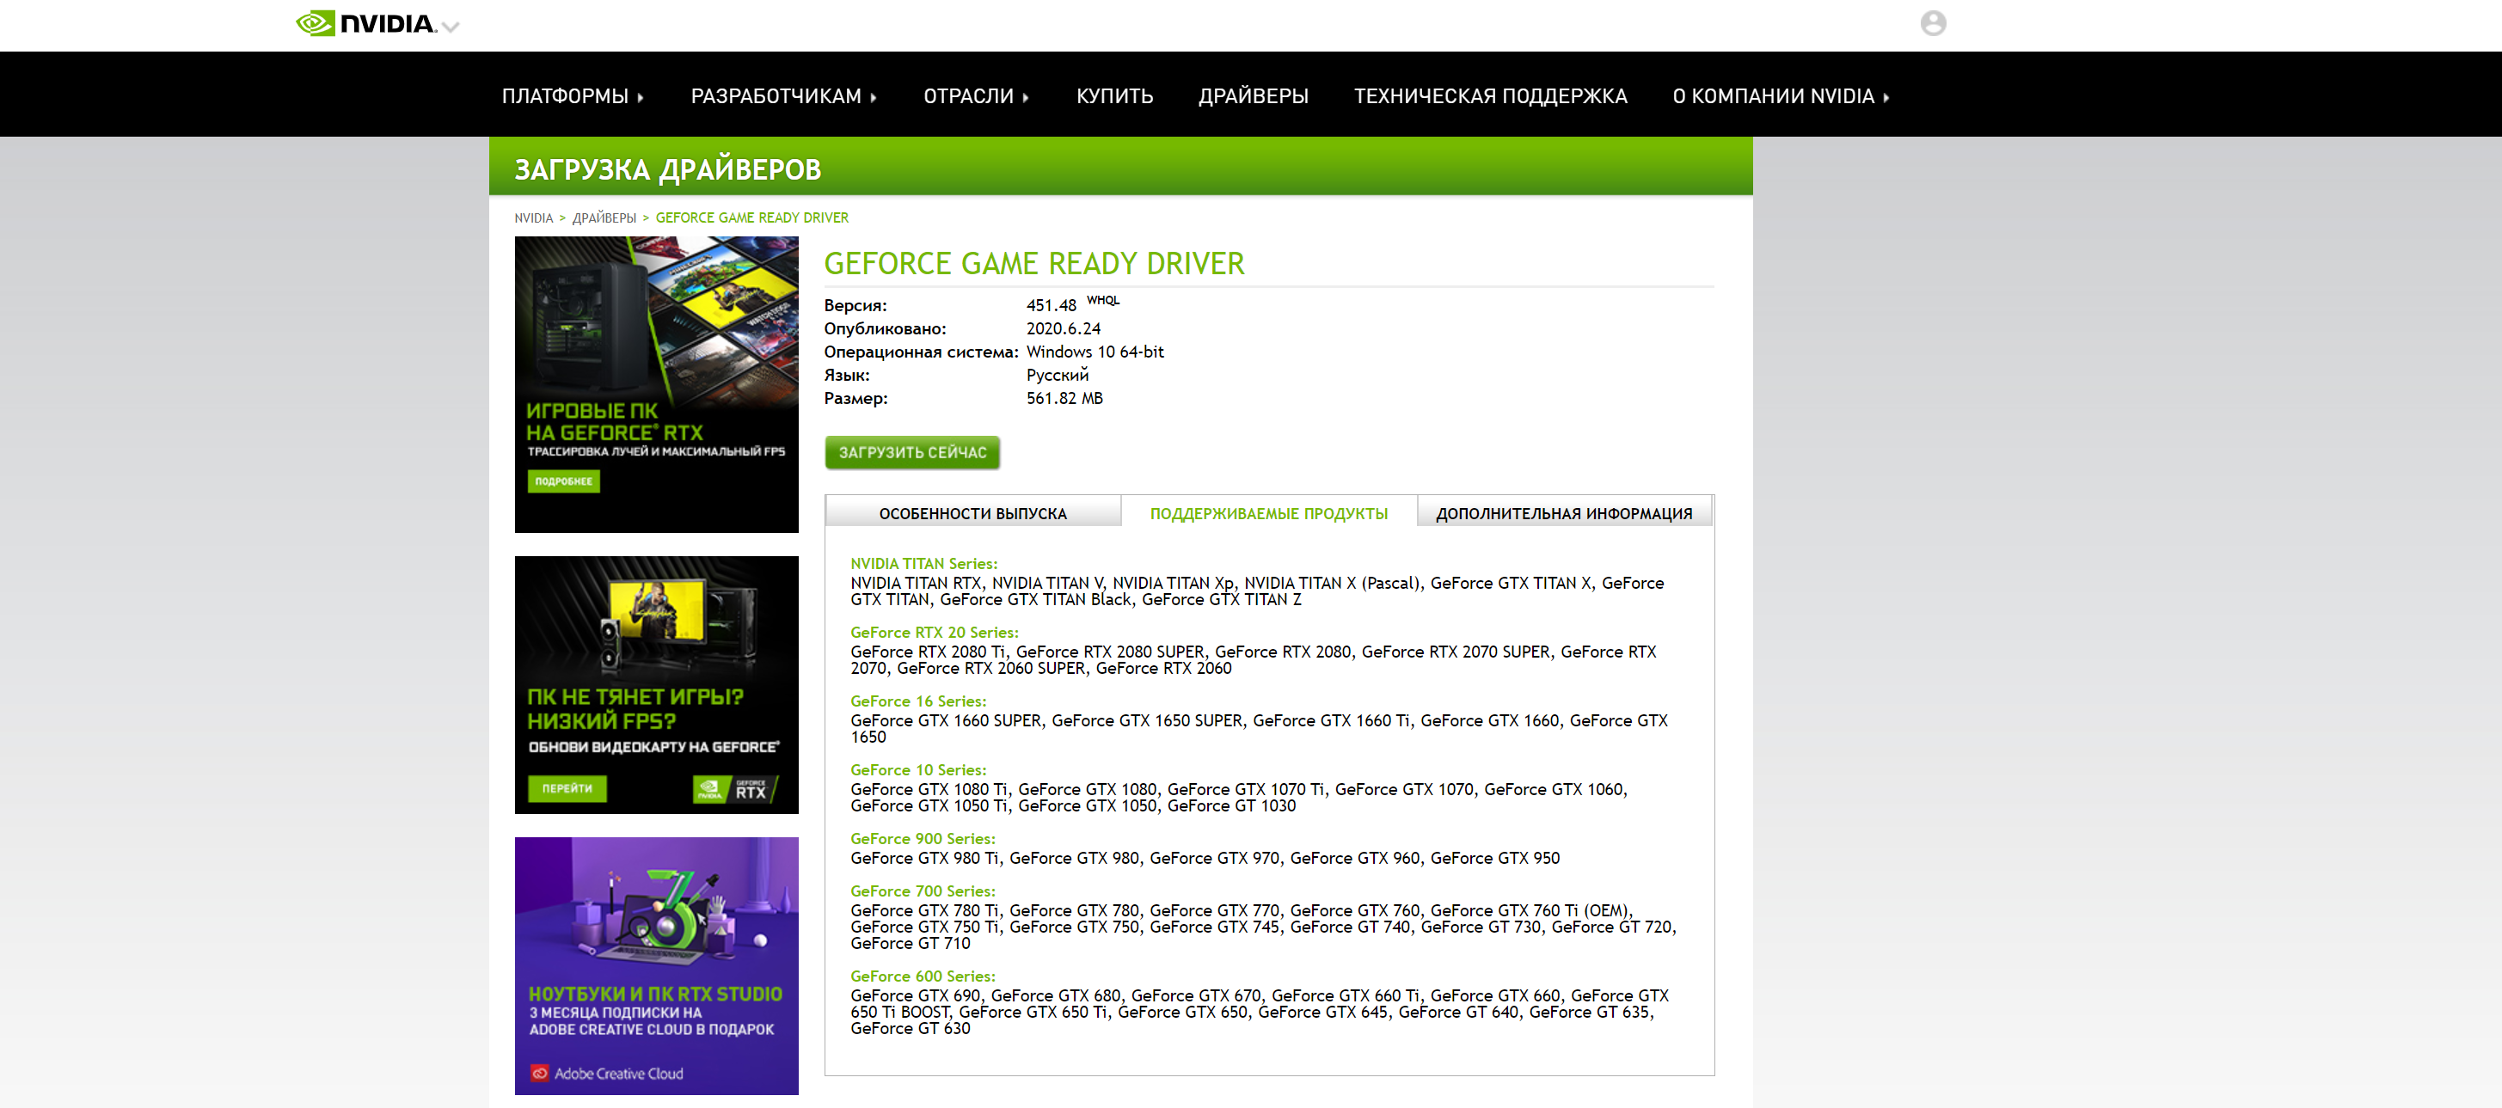
Task: Open ТЕХНИЧЕСКАЯ ПОДДЕРЖКА in the navigation
Action: tap(1490, 96)
